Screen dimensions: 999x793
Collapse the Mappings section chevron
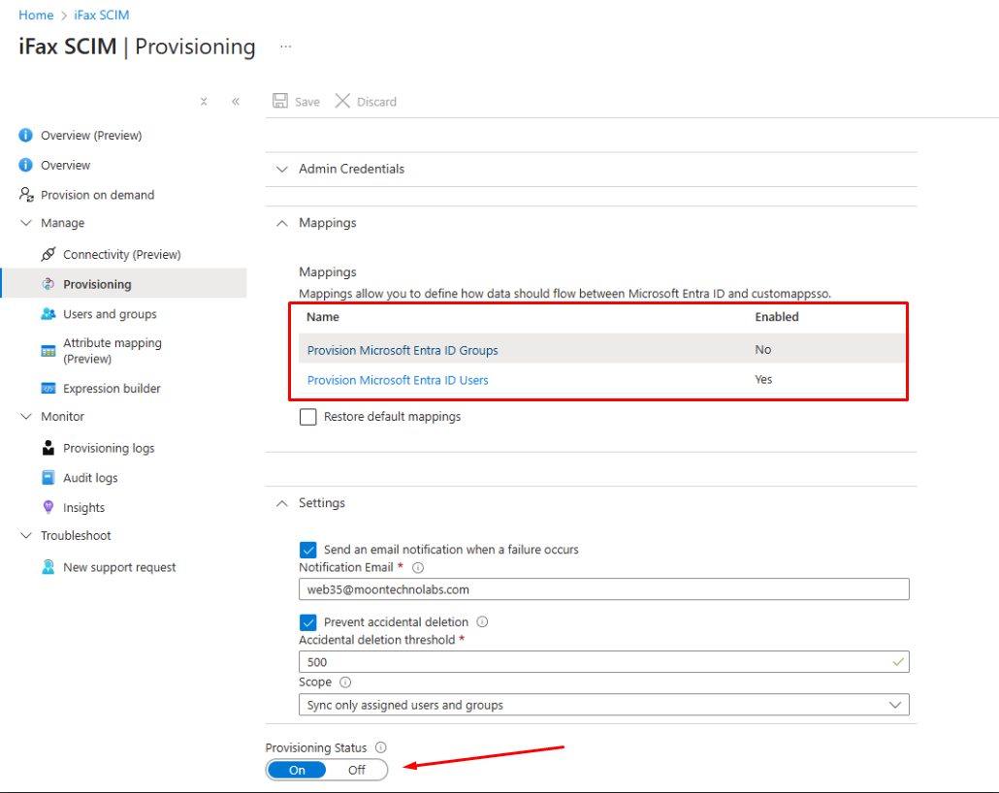click(x=281, y=223)
